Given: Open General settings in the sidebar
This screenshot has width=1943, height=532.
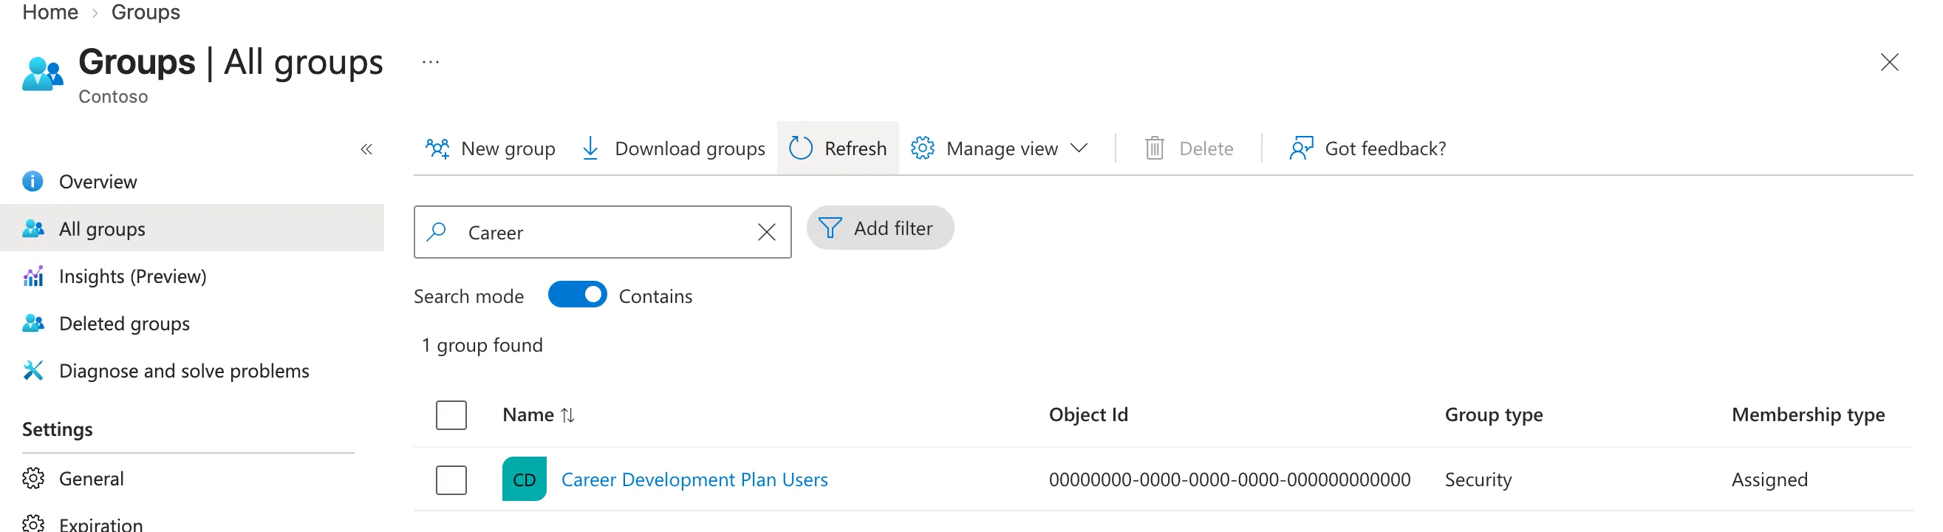Looking at the screenshot, I should click(x=191, y=478).
